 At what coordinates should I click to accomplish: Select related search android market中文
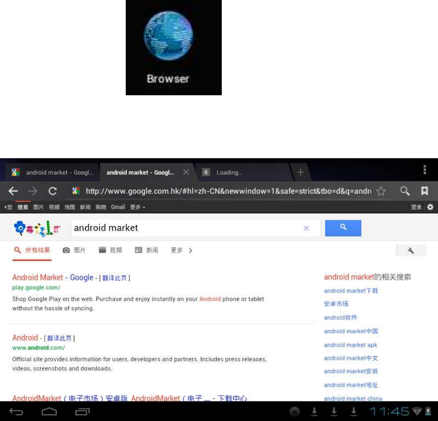click(x=351, y=358)
